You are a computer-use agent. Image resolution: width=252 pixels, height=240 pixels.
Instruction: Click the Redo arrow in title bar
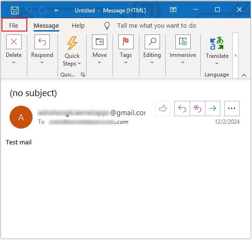[x=43, y=11]
